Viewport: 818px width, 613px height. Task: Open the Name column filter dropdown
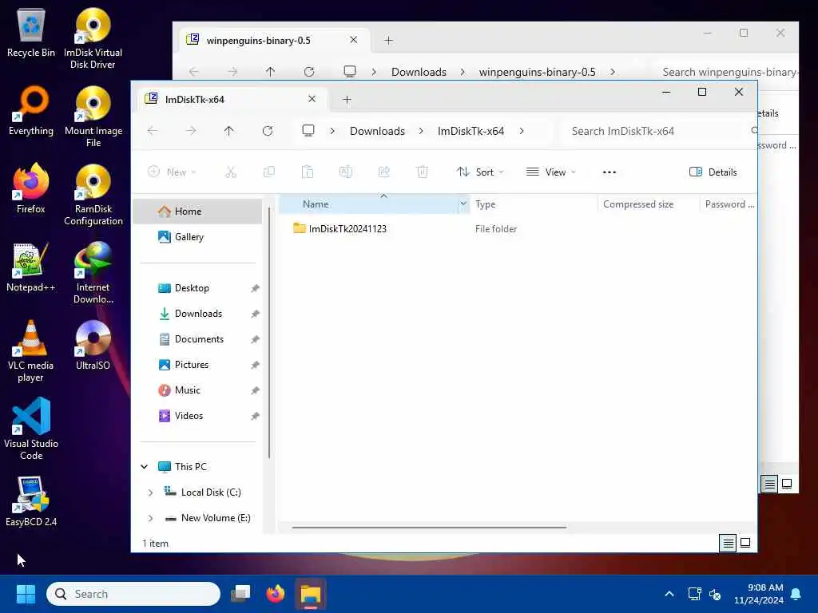(463, 204)
